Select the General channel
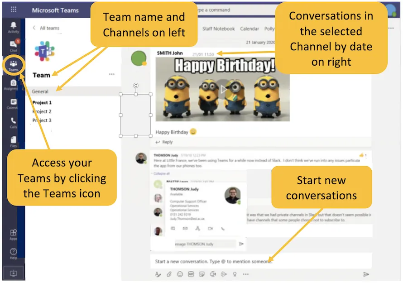 click(40, 91)
